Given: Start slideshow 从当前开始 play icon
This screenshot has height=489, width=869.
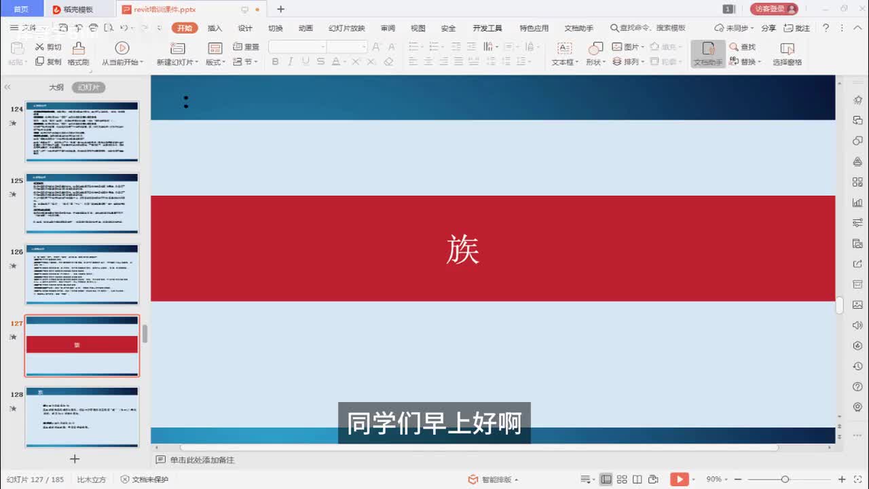Looking at the screenshot, I should [122, 48].
